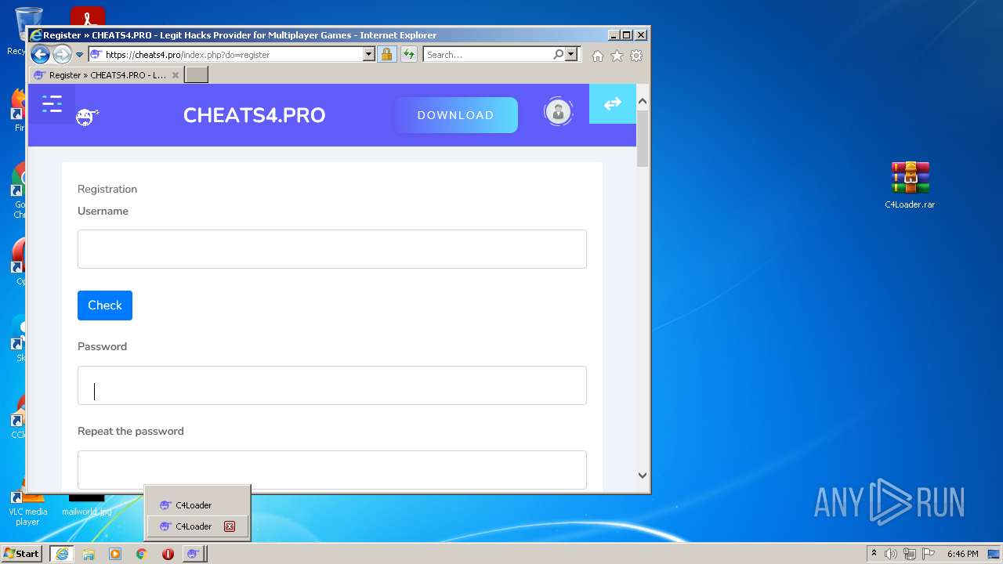
Task: Open the VLC media player desktop shortcut
Action: [x=27, y=508]
